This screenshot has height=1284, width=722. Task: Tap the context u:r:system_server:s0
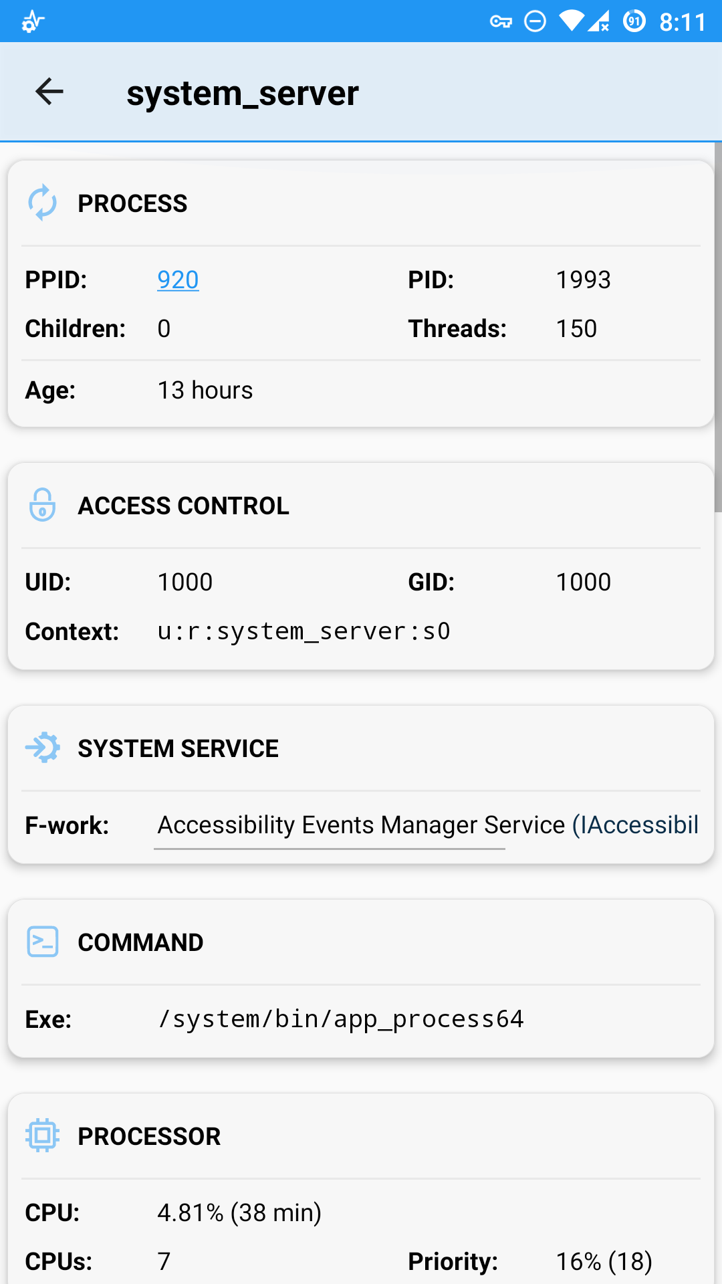[x=304, y=631]
